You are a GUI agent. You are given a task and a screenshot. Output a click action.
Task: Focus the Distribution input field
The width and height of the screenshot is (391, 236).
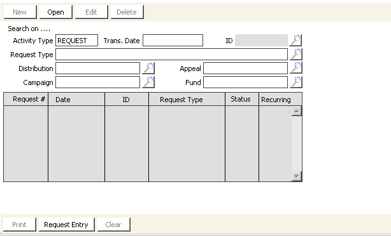tap(98, 68)
